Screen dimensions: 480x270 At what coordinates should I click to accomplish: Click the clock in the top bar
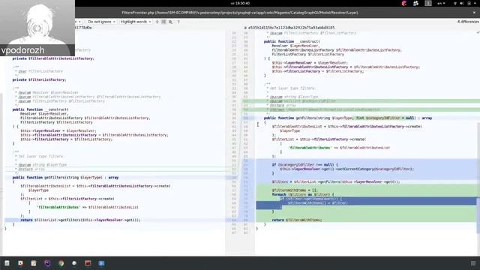(240, 3)
